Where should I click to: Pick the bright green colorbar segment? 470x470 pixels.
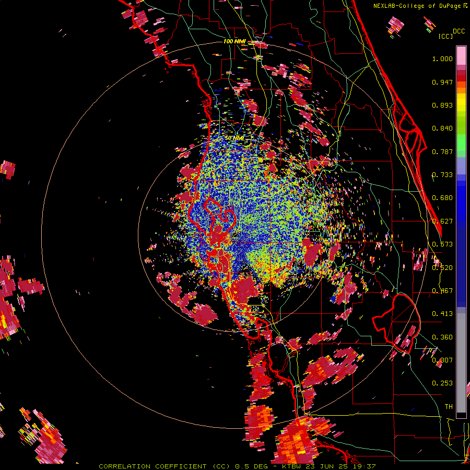(461, 143)
